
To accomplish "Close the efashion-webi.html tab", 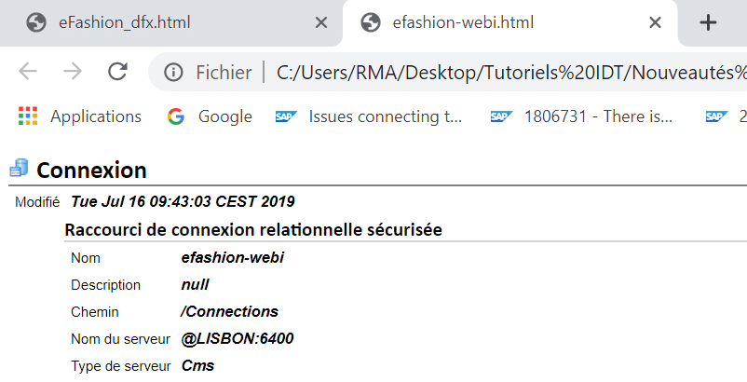I will tap(656, 22).
